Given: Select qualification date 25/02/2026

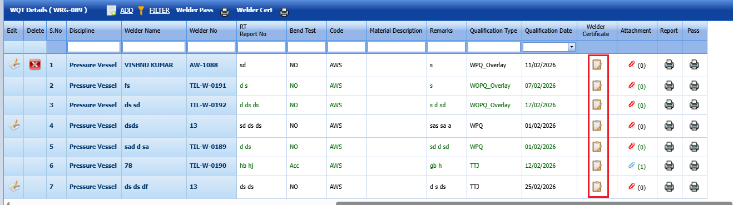Looking at the screenshot, I should [541, 187].
